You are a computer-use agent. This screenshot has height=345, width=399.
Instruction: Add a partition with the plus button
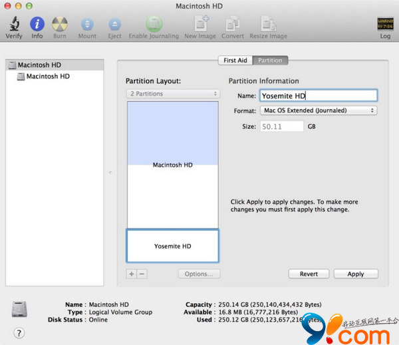(x=131, y=274)
